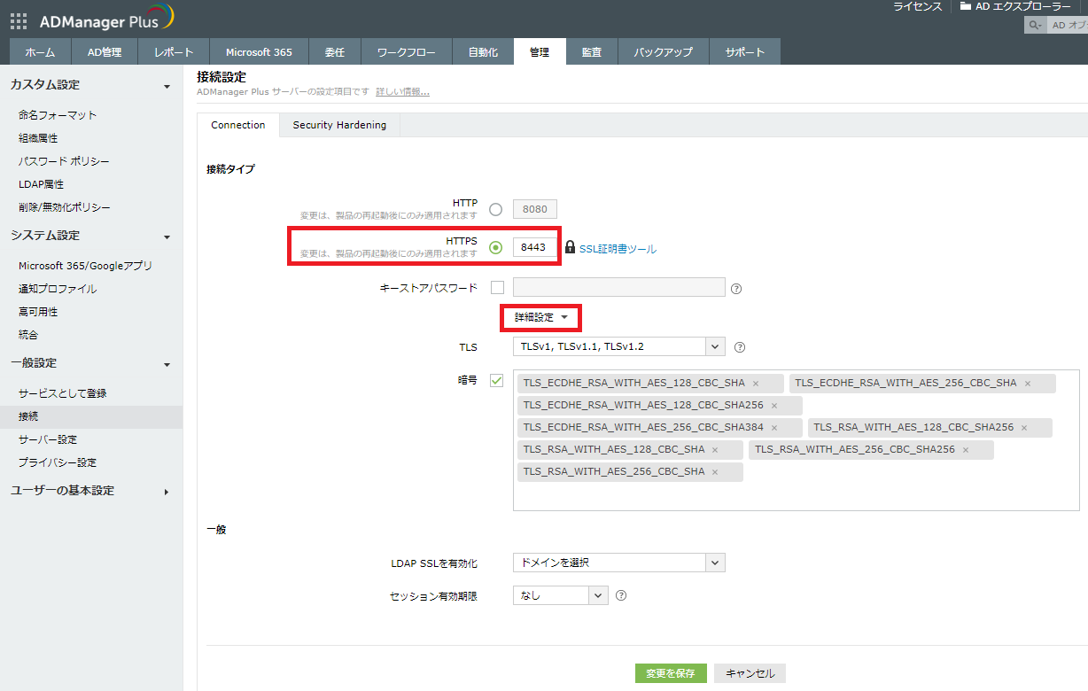Open the サポート tab
The width and height of the screenshot is (1088, 691).
[745, 52]
